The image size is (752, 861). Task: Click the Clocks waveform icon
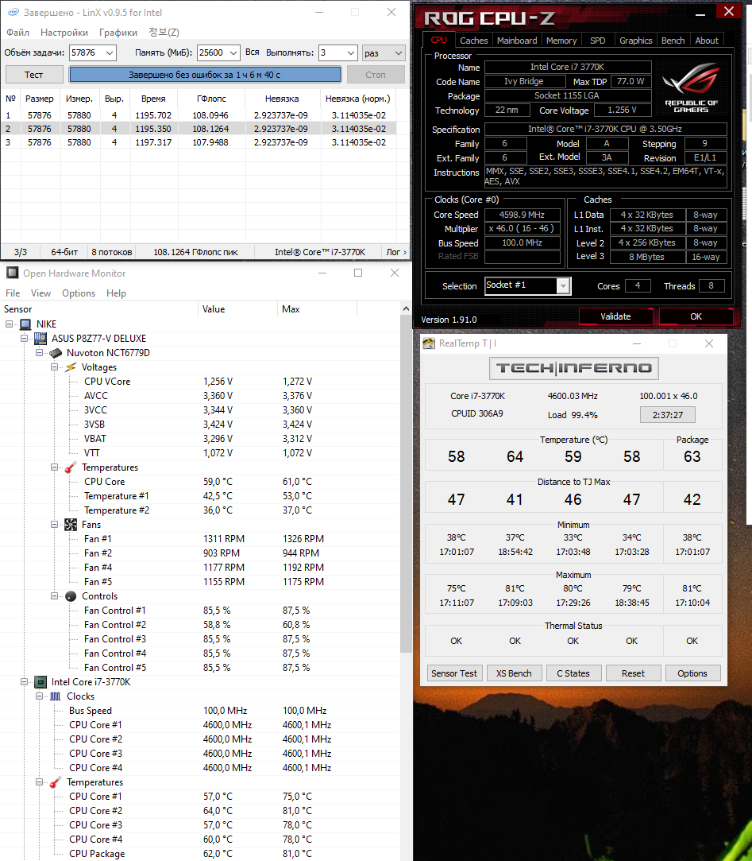click(x=56, y=696)
